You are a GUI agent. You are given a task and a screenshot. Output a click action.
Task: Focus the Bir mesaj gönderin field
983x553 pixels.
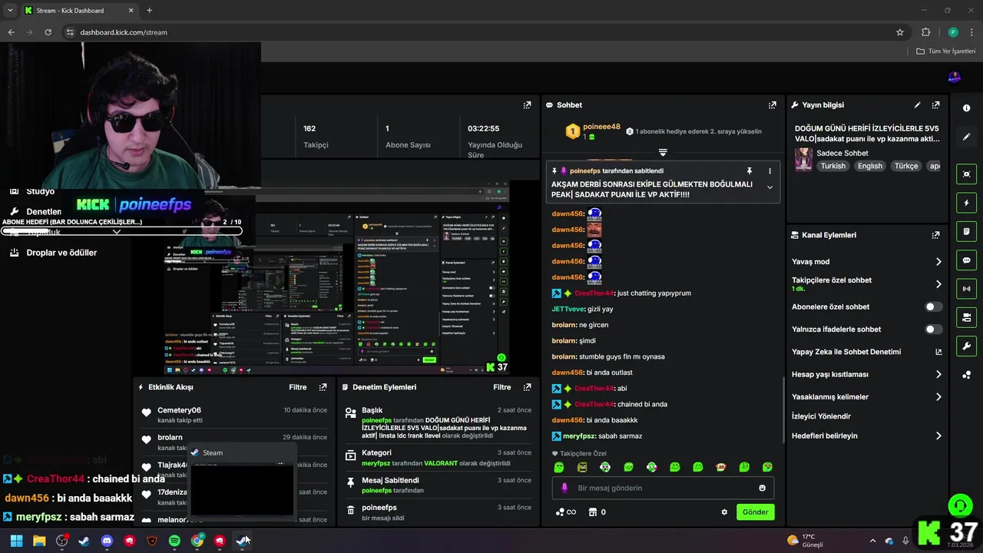tap(663, 488)
